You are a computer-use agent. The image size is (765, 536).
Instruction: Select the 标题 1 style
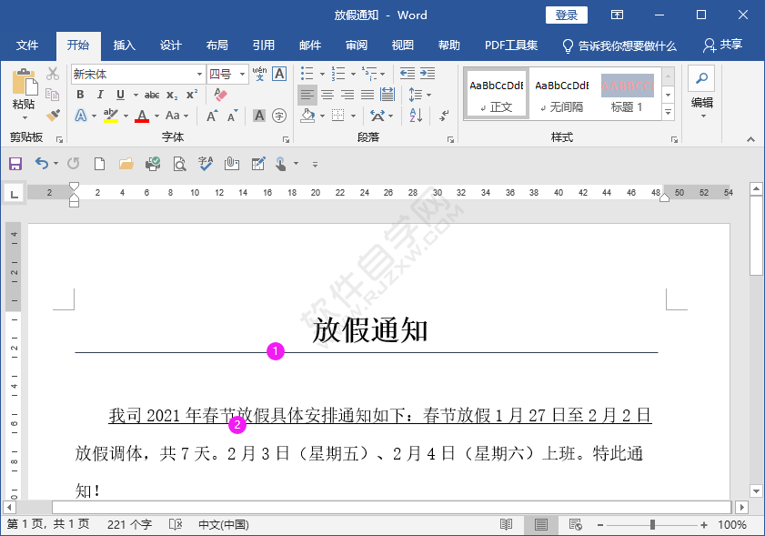click(628, 93)
